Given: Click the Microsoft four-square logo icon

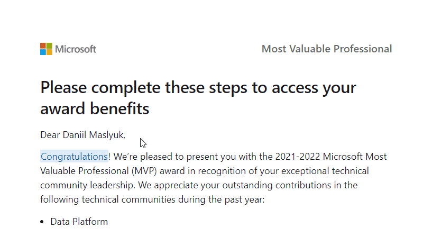Looking at the screenshot, I should tap(46, 49).
